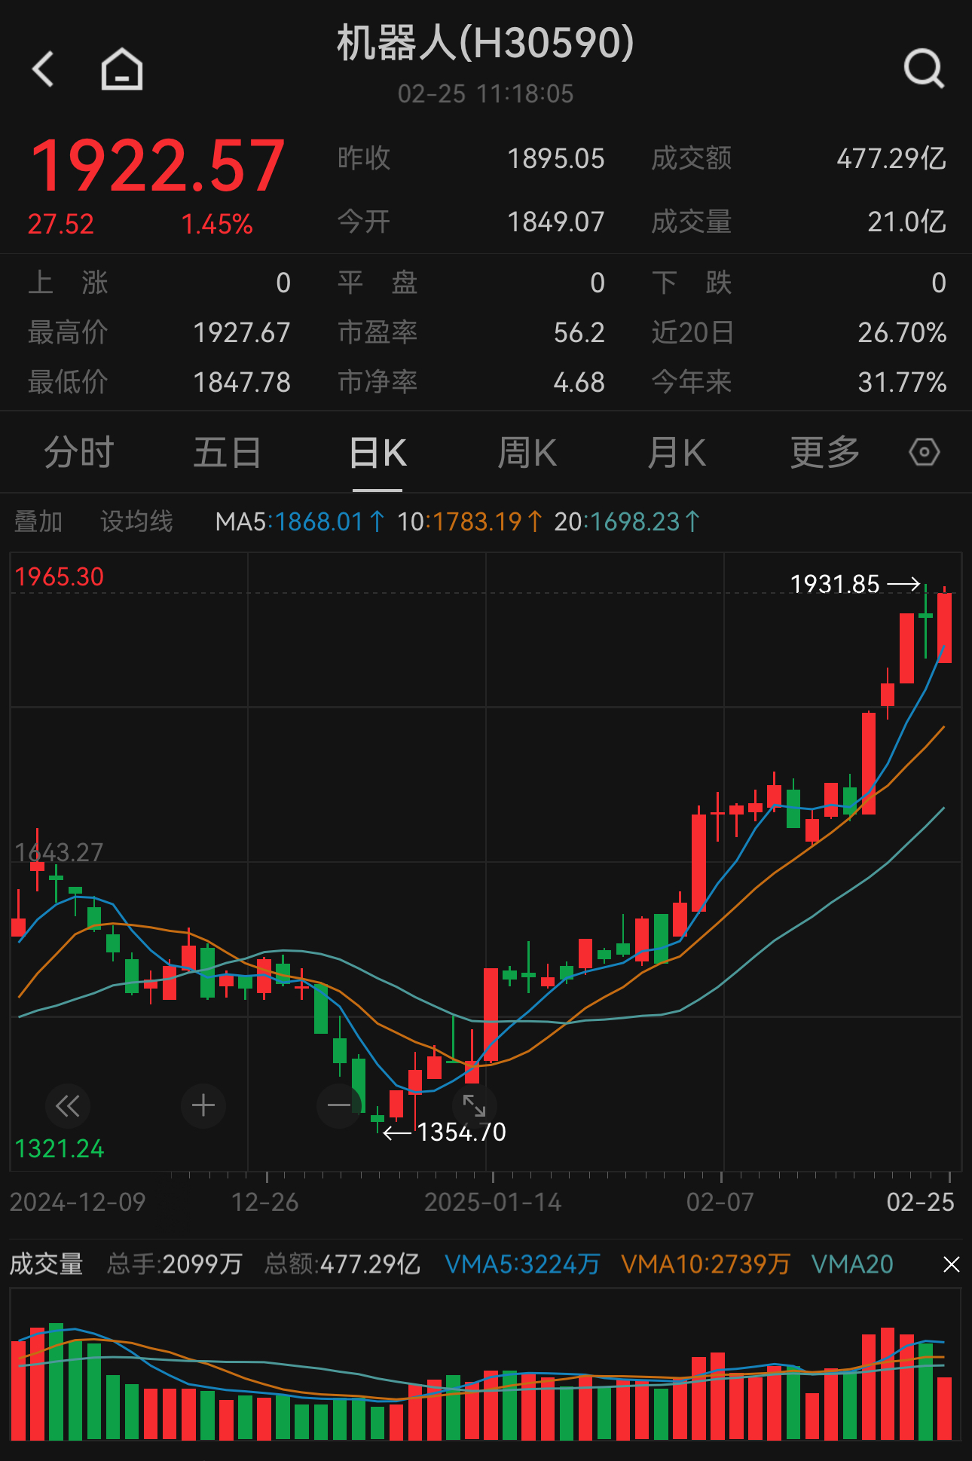
Task: Tap the 02-07 date axis label
Action: [x=720, y=1202]
